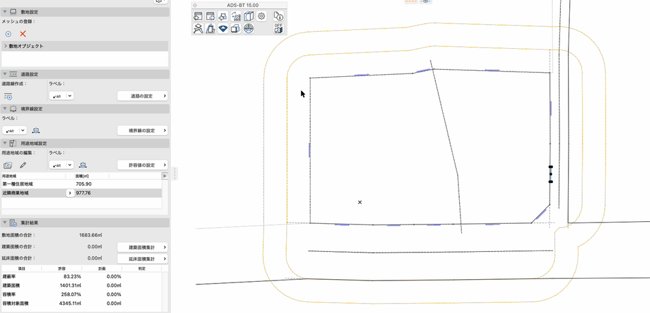Image resolution: width=650 pixels, height=313 pixels.
Task: Click the 977.76 area value
Action: 84,193
